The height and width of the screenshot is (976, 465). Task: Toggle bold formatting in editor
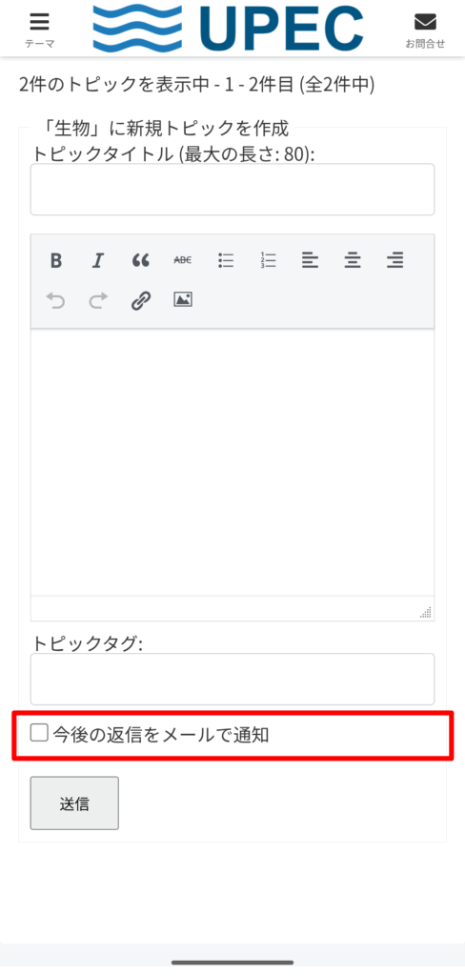tap(56, 260)
